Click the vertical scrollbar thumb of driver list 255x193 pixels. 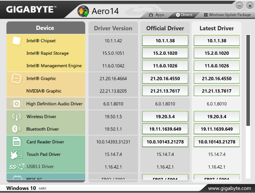click(248, 80)
